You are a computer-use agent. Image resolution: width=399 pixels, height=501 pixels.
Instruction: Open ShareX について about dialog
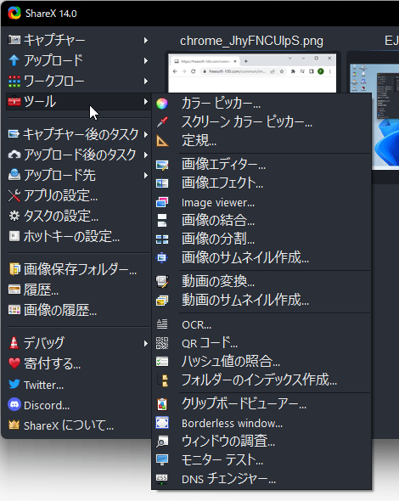coord(78,425)
